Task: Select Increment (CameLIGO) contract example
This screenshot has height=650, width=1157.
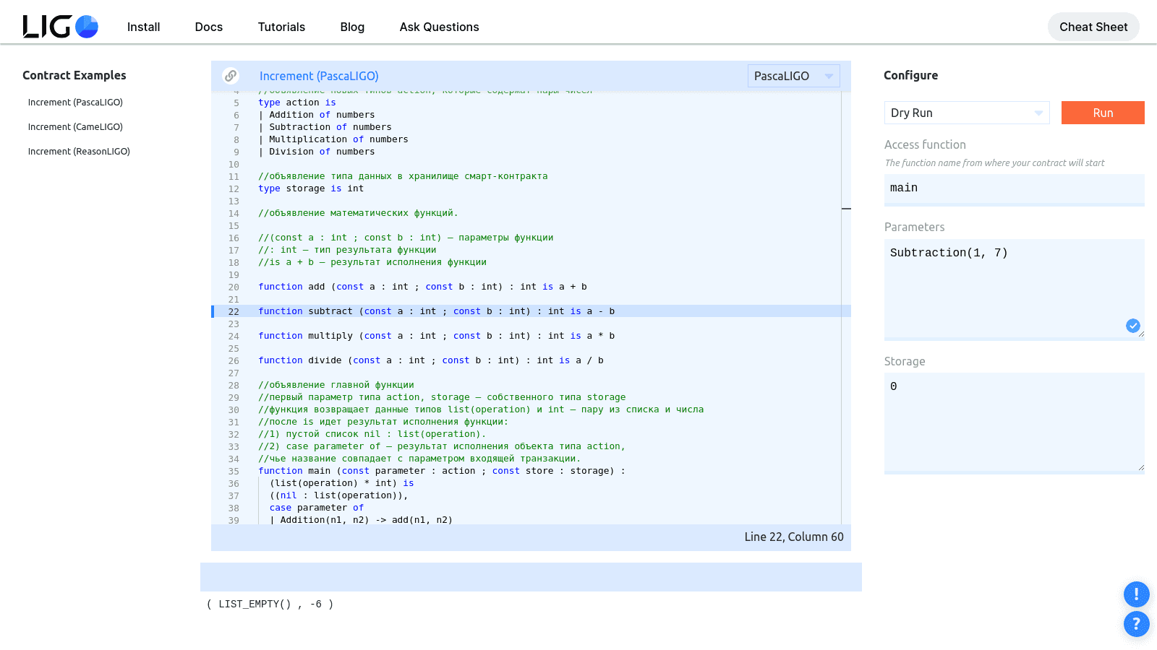Action: tap(75, 127)
